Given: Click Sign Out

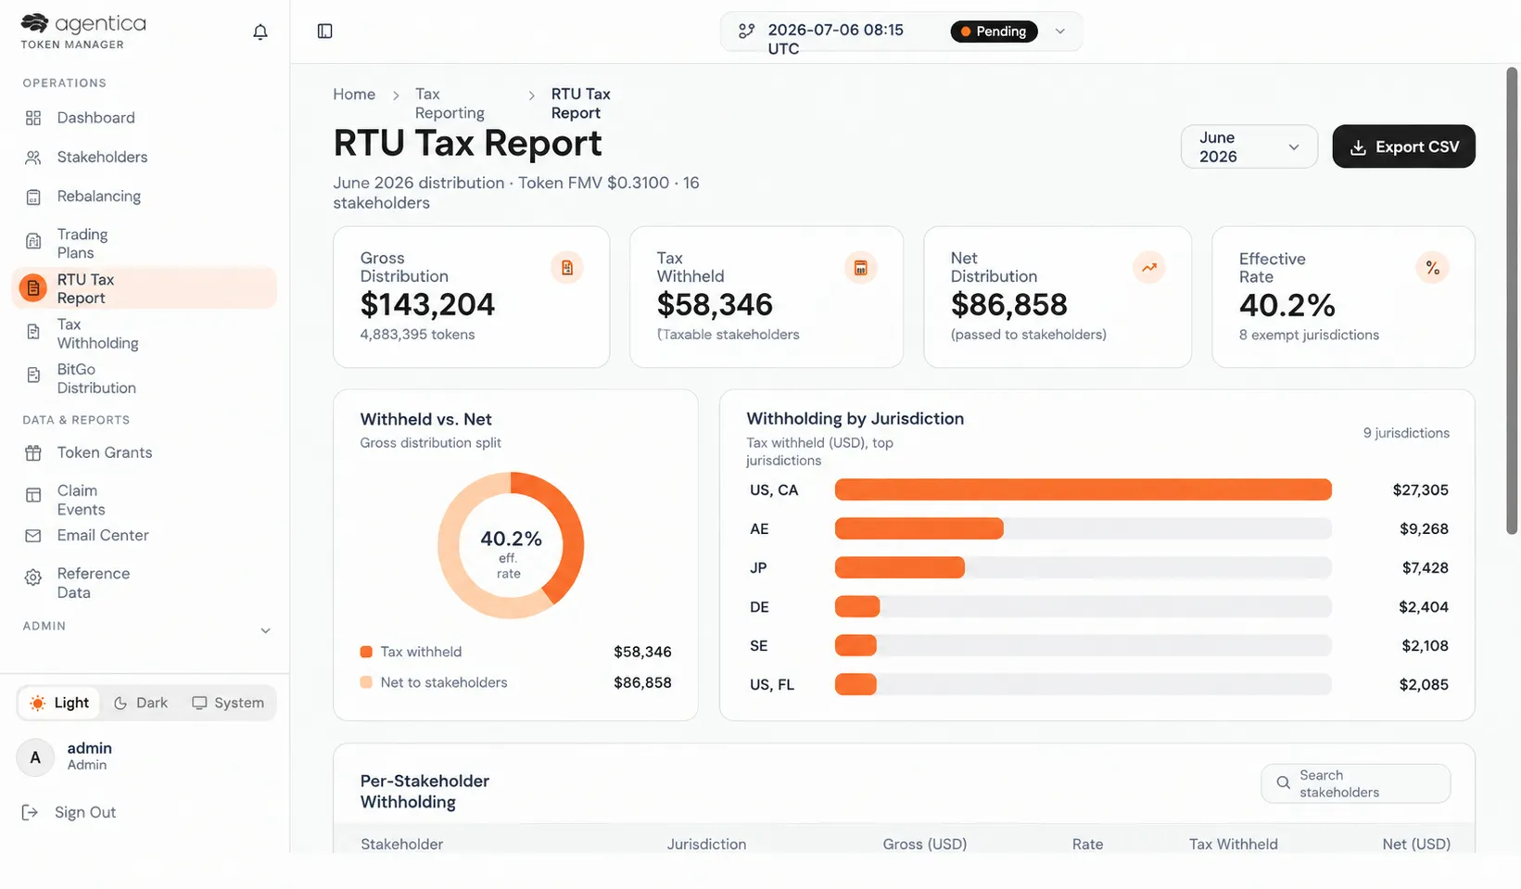Looking at the screenshot, I should (85, 813).
